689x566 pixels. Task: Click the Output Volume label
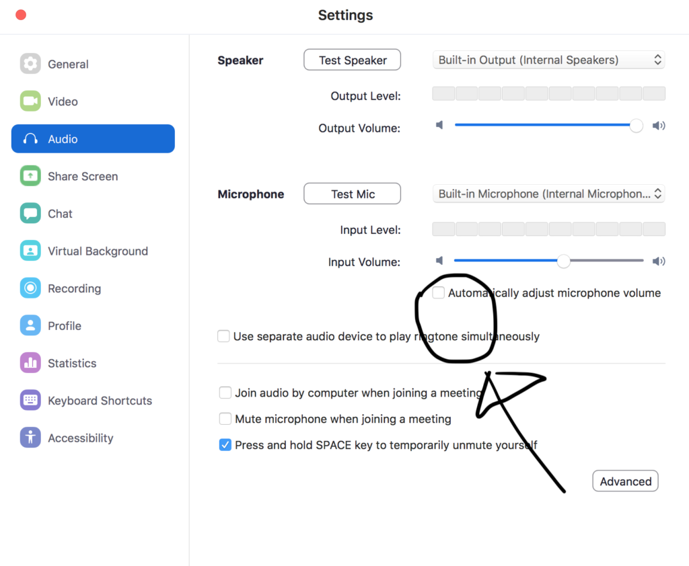pos(359,128)
